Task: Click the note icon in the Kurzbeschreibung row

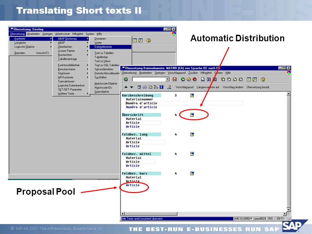Action: coord(192,95)
